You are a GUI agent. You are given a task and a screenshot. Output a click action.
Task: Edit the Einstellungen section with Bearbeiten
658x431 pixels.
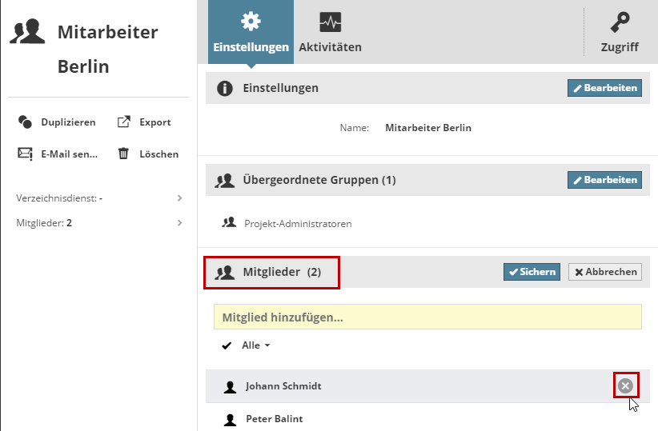point(604,88)
